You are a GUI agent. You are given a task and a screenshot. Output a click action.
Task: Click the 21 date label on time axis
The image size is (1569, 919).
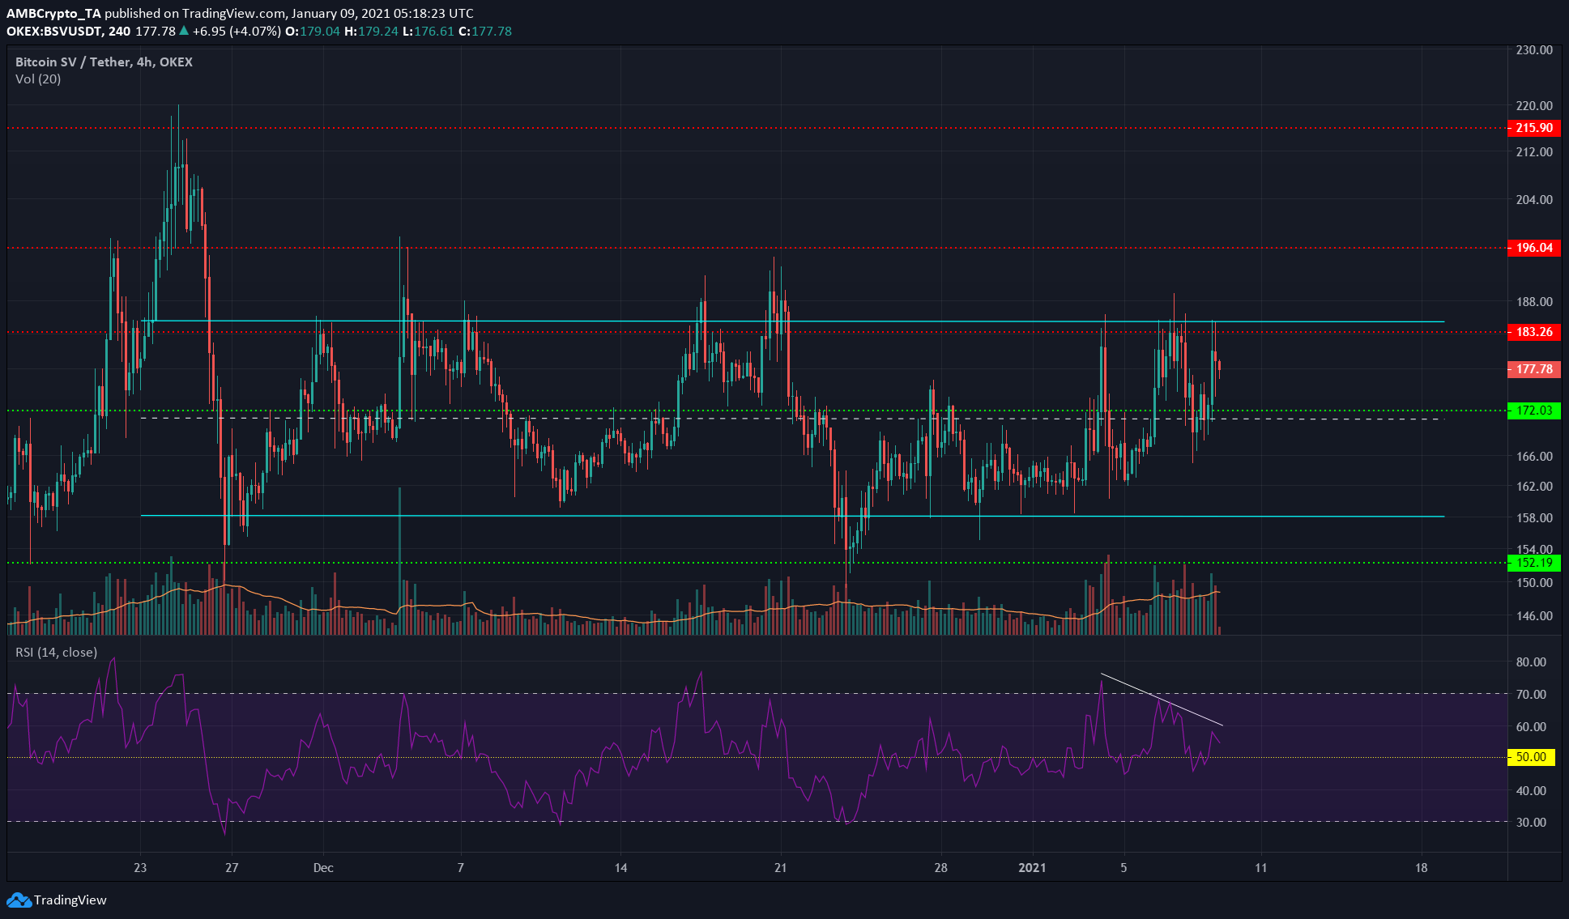tap(780, 867)
